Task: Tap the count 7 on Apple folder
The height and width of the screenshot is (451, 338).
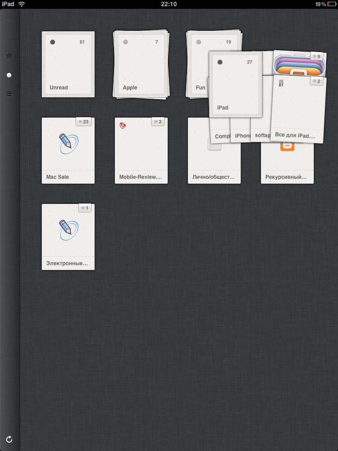Action: pos(157,42)
